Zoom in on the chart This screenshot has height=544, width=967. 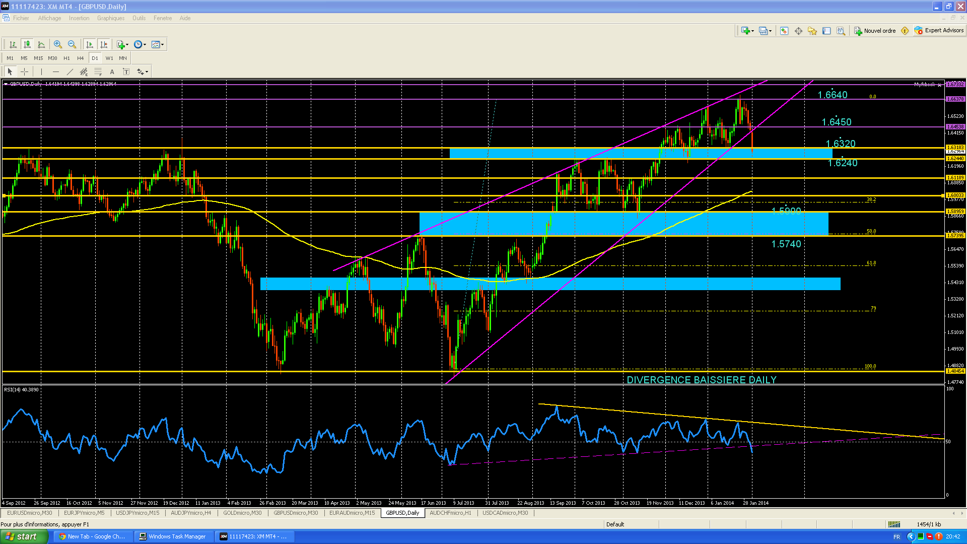(57, 44)
